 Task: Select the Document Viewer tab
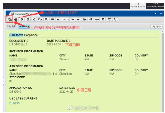pos(24,14)
